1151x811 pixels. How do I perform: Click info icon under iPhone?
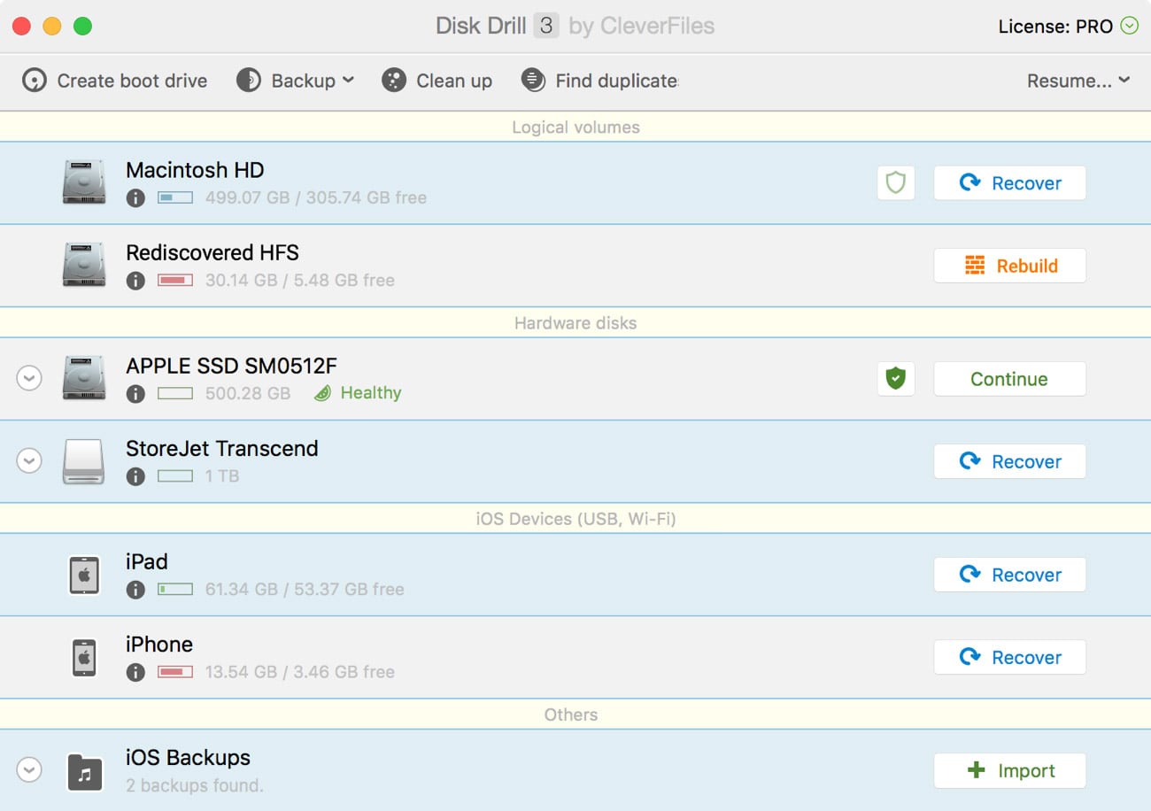pos(135,672)
